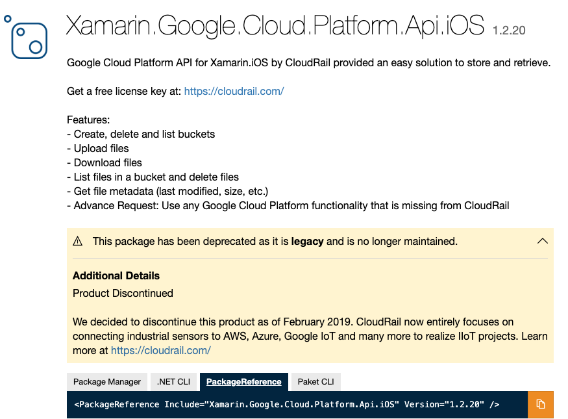The height and width of the screenshot is (419, 568).
Task: Follow the cloudrail.com link in the deprecation details
Action: (161, 351)
